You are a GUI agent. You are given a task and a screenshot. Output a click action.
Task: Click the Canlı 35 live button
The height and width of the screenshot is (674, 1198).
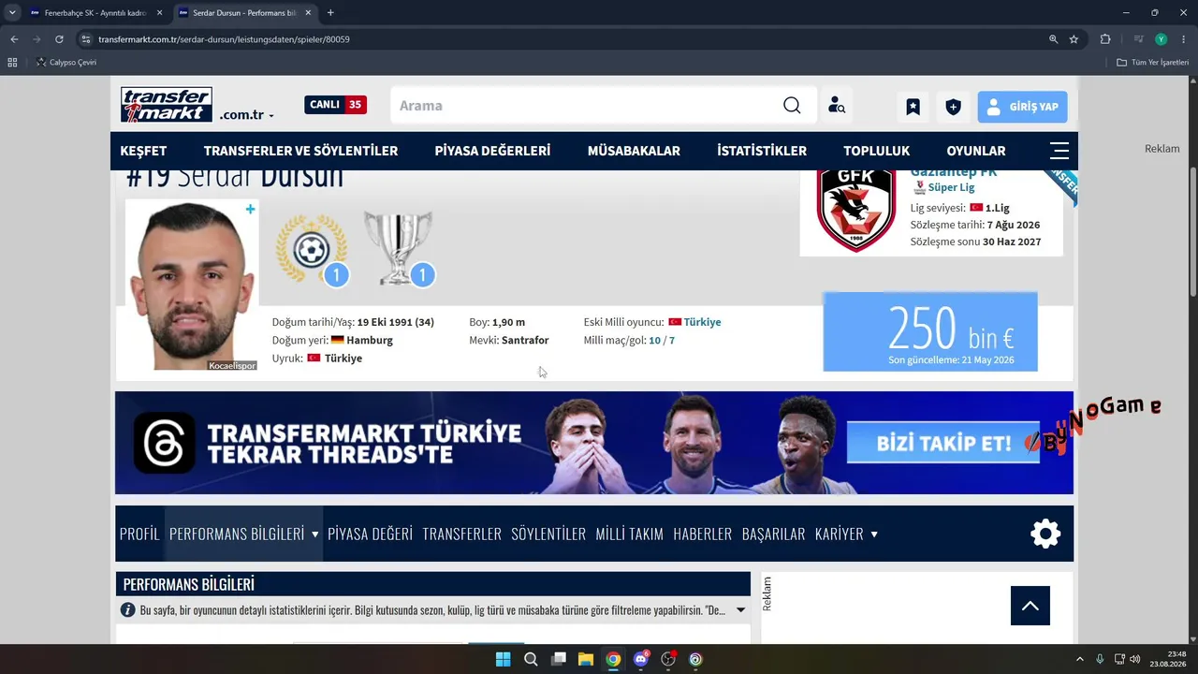tap(335, 105)
